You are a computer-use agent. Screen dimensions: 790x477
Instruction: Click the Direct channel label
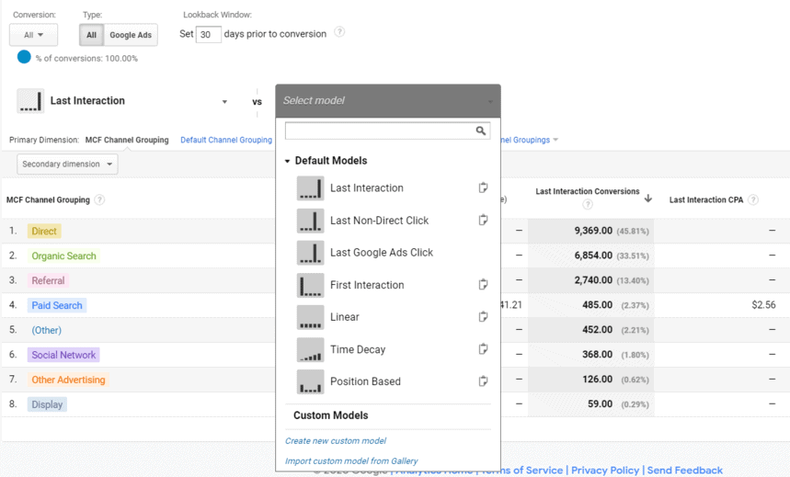[44, 232]
